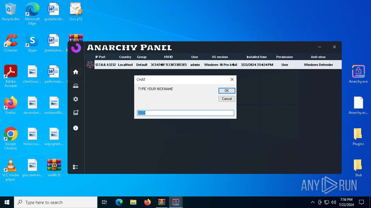Sort by the Permission column header
Screen dimensions: 371x208
coord(285,57)
